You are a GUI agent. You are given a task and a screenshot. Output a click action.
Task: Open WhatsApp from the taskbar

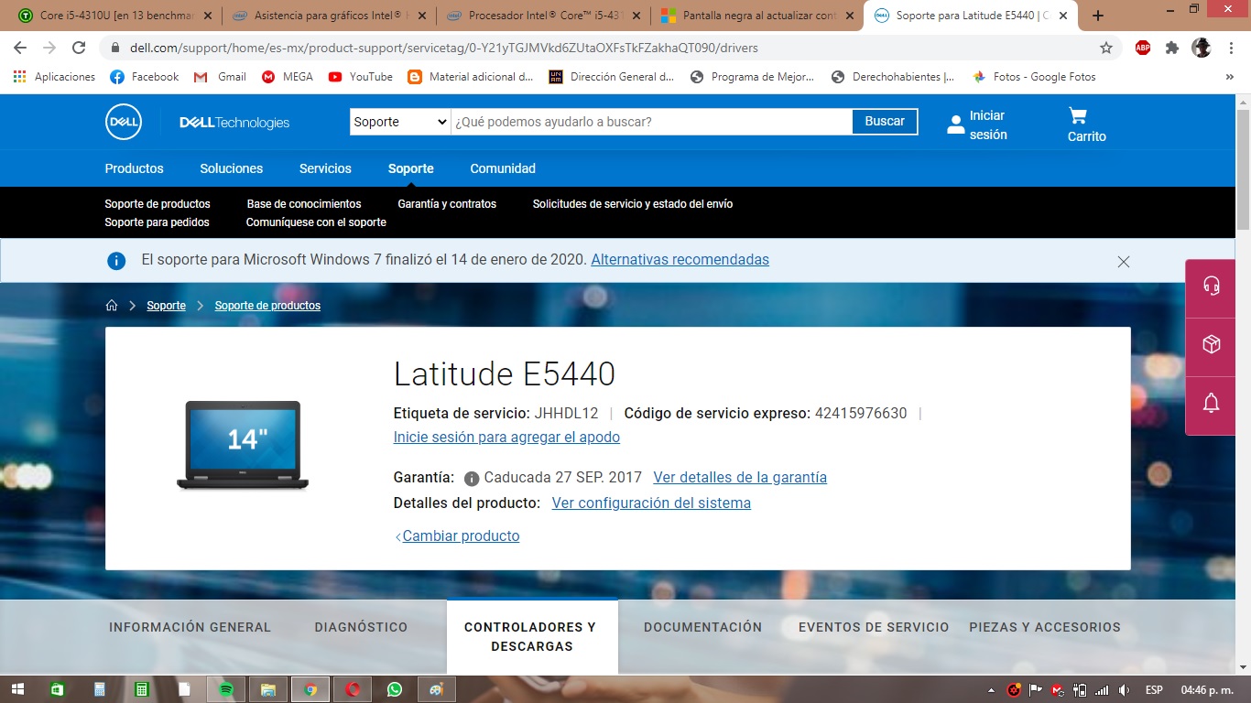pos(395,689)
